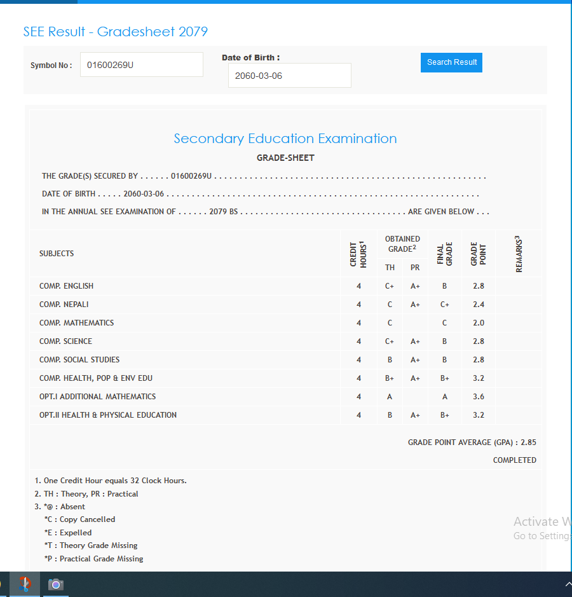The height and width of the screenshot is (597, 572).
Task: Click the OPT.I ADDITIONAL MATHEMATICS row label
Action: tap(97, 397)
